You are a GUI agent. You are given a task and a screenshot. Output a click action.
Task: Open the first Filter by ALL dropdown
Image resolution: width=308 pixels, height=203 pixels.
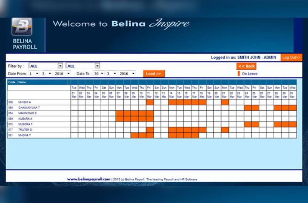(45, 66)
